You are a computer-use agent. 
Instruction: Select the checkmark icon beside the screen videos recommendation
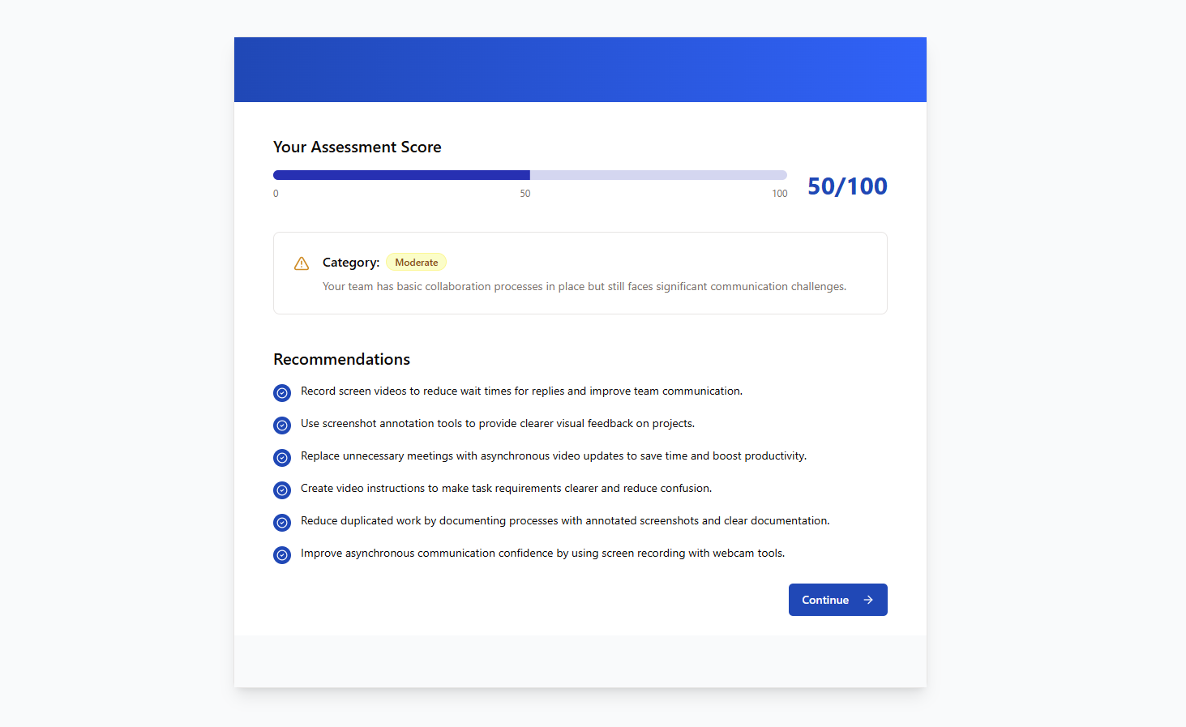281,392
